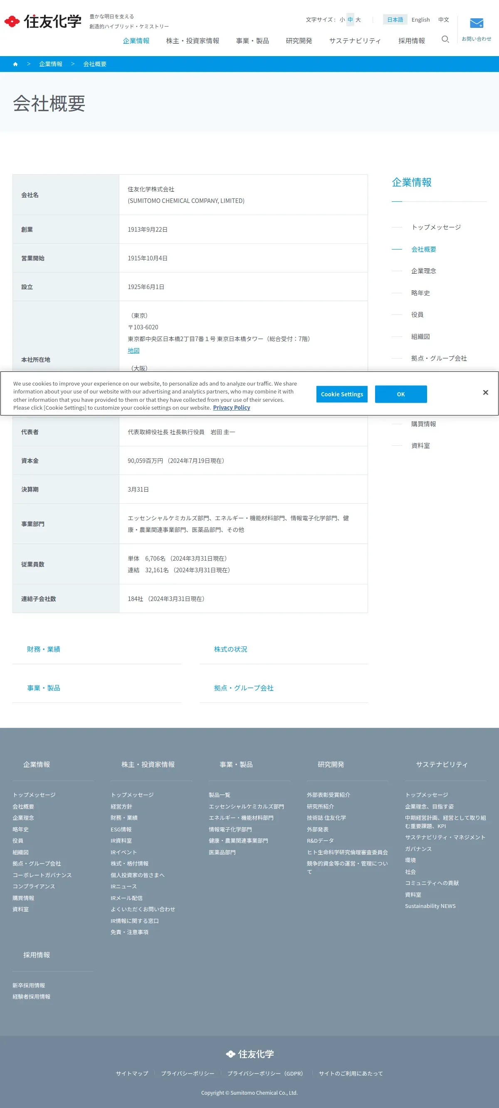The height and width of the screenshot is (1108, 499).
Task: Select トップメッセージ in sidebar
Action: 436,227
